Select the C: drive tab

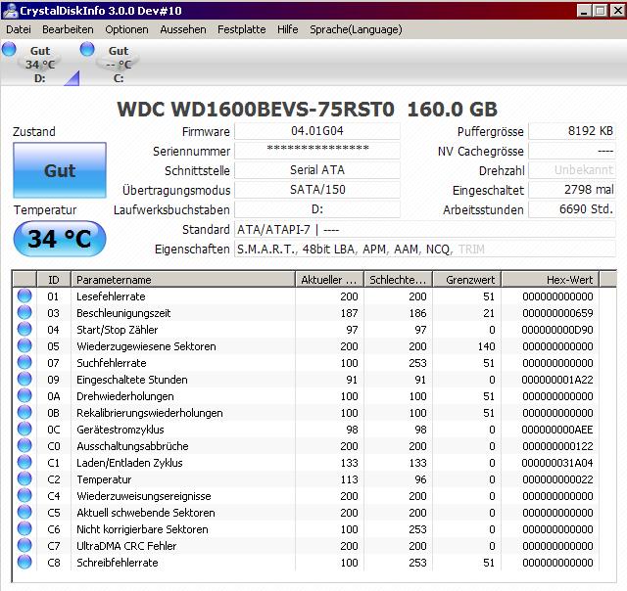click(119, 65)
